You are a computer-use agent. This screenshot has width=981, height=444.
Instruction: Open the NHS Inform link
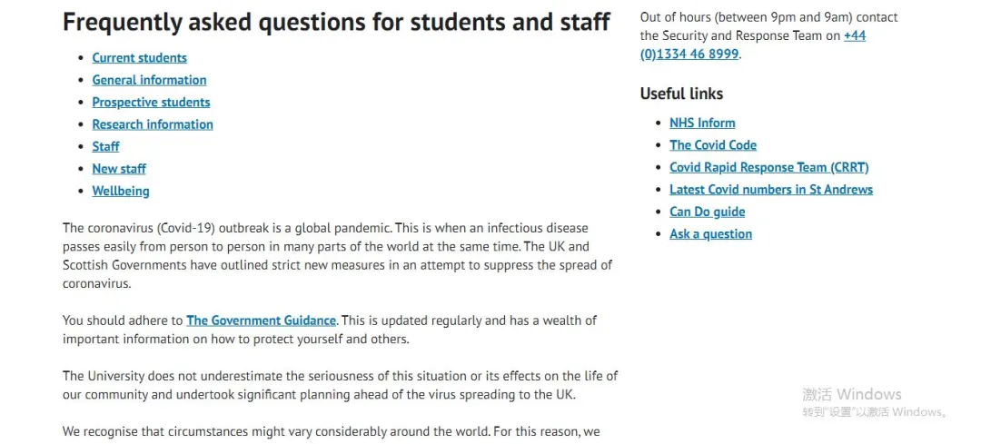pos(702,123)
